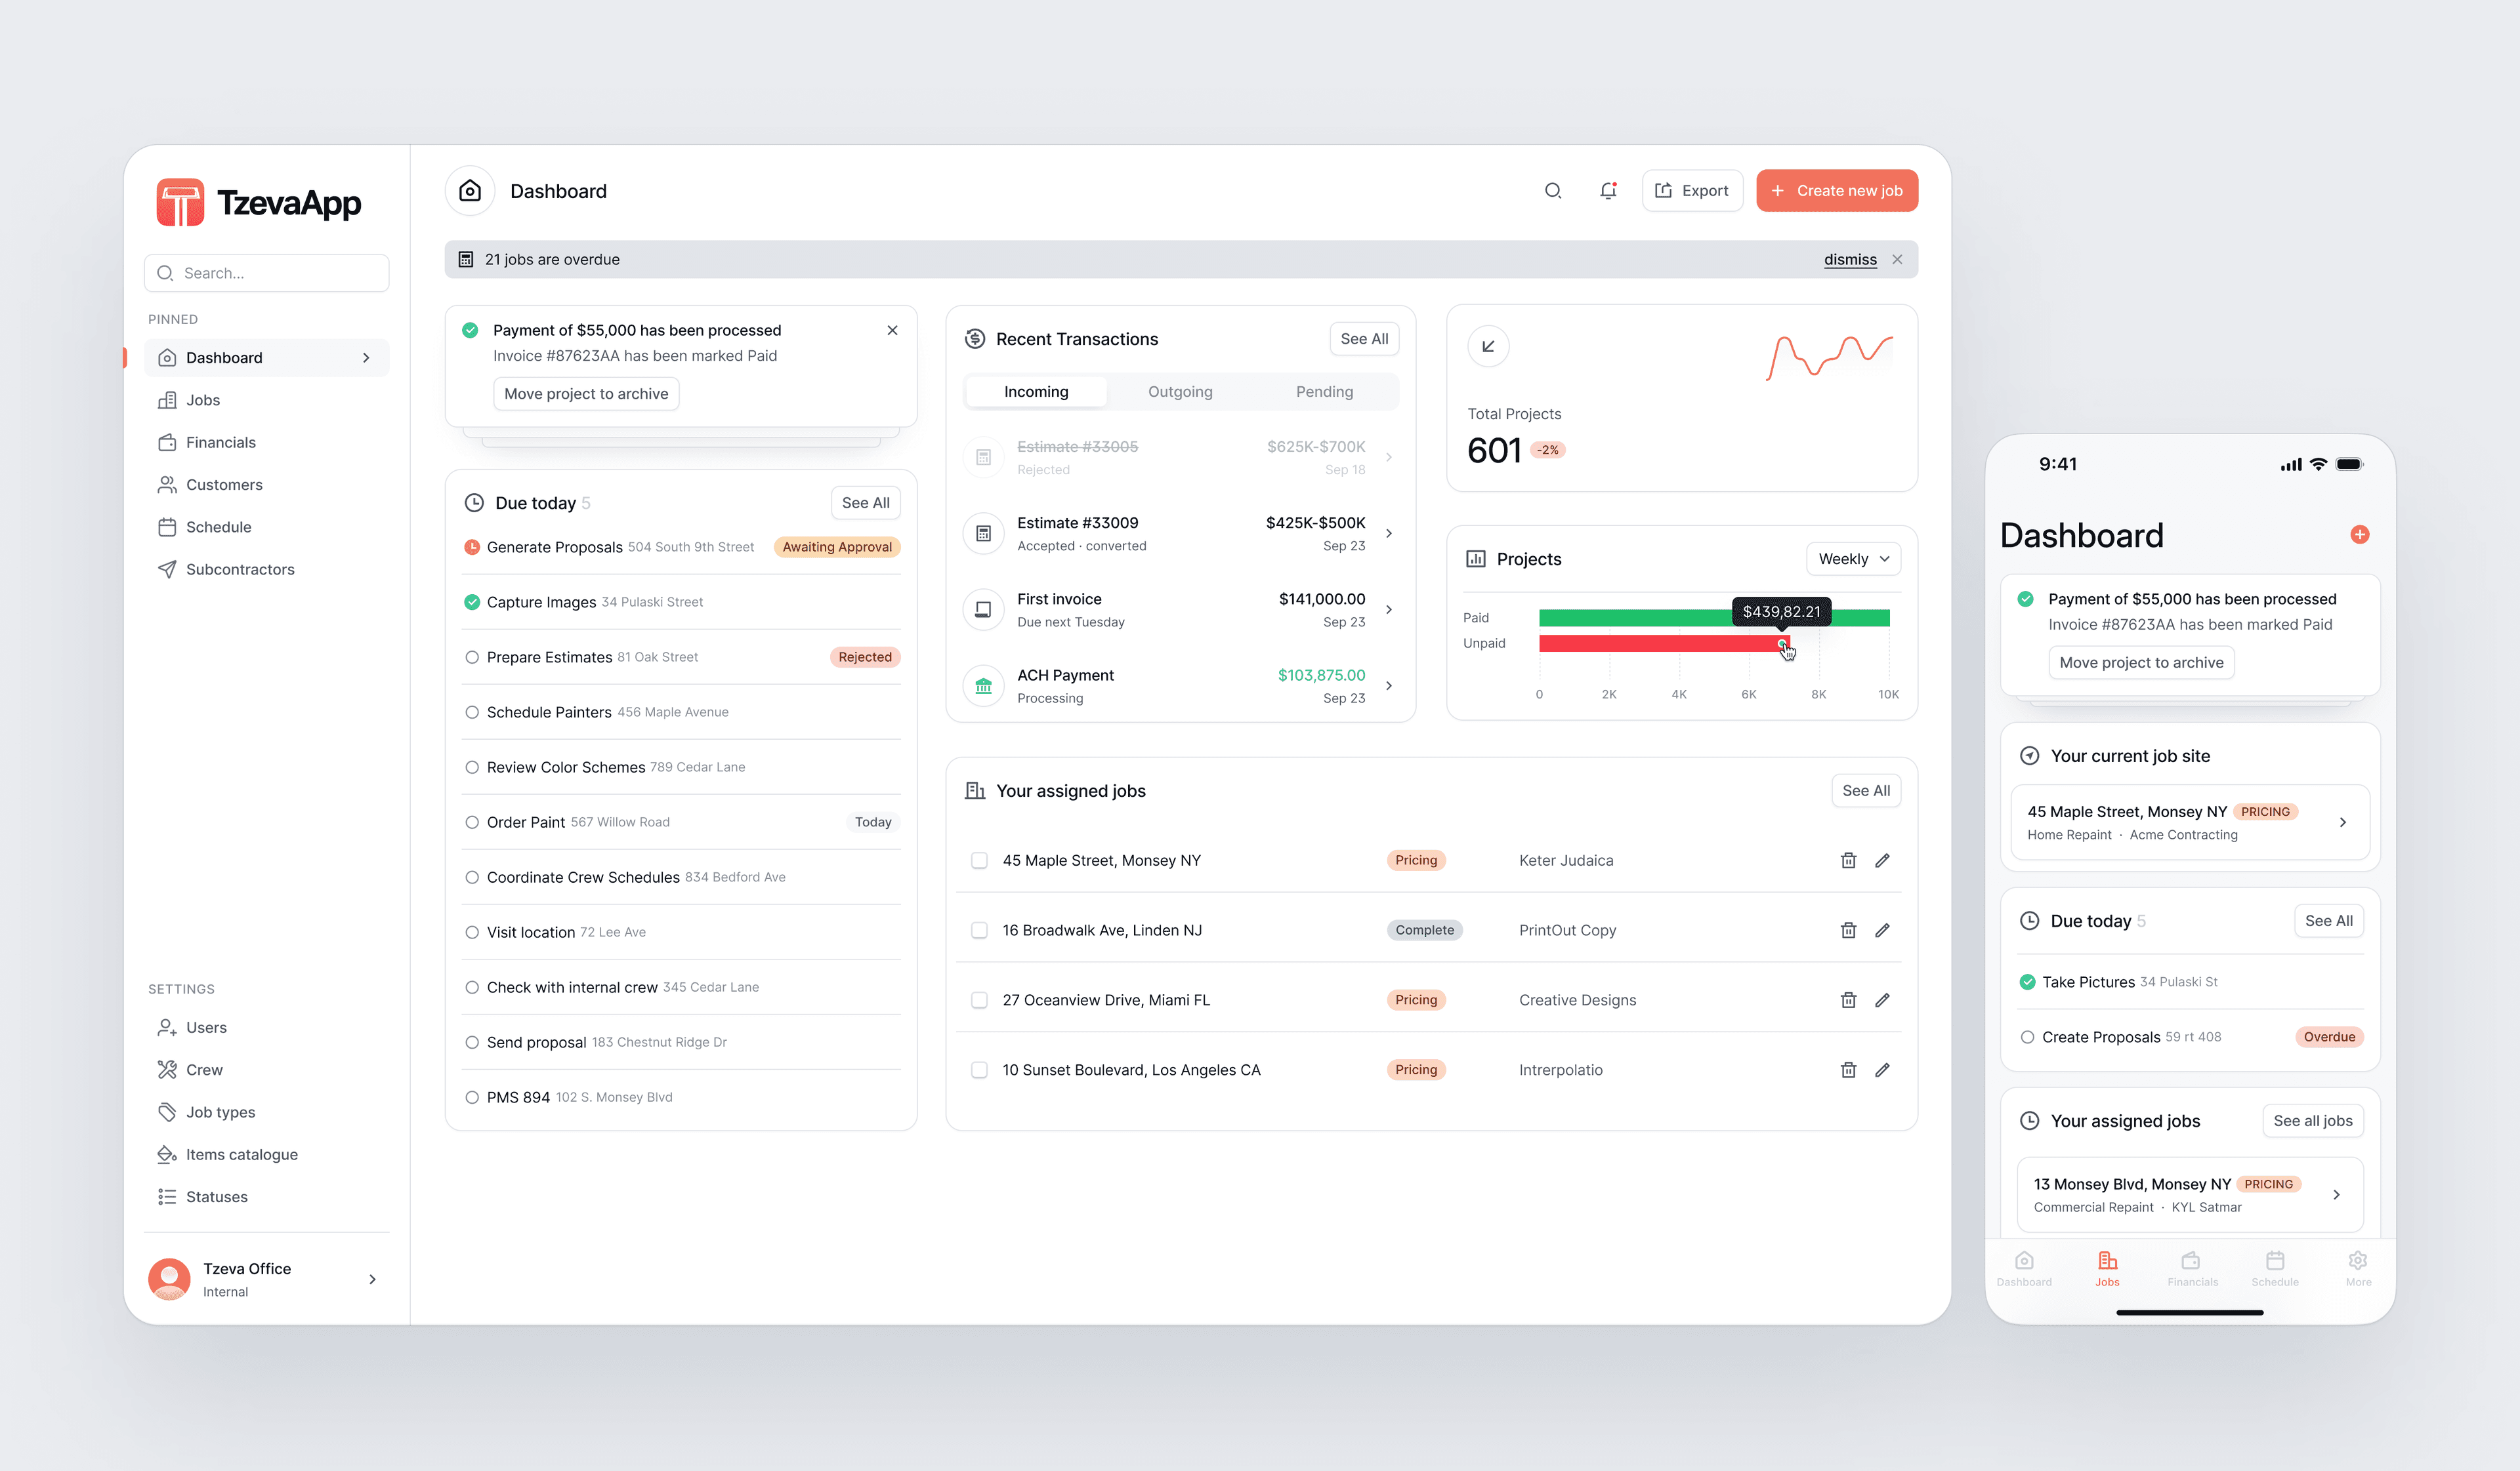Click the TzevaApp logo

click(x=259, y=203)
